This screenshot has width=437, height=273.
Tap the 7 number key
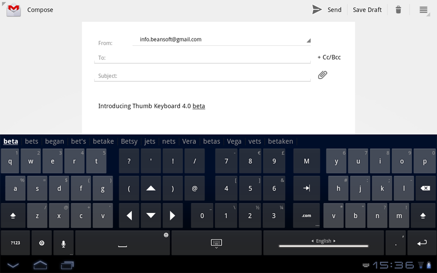(226, 161)
